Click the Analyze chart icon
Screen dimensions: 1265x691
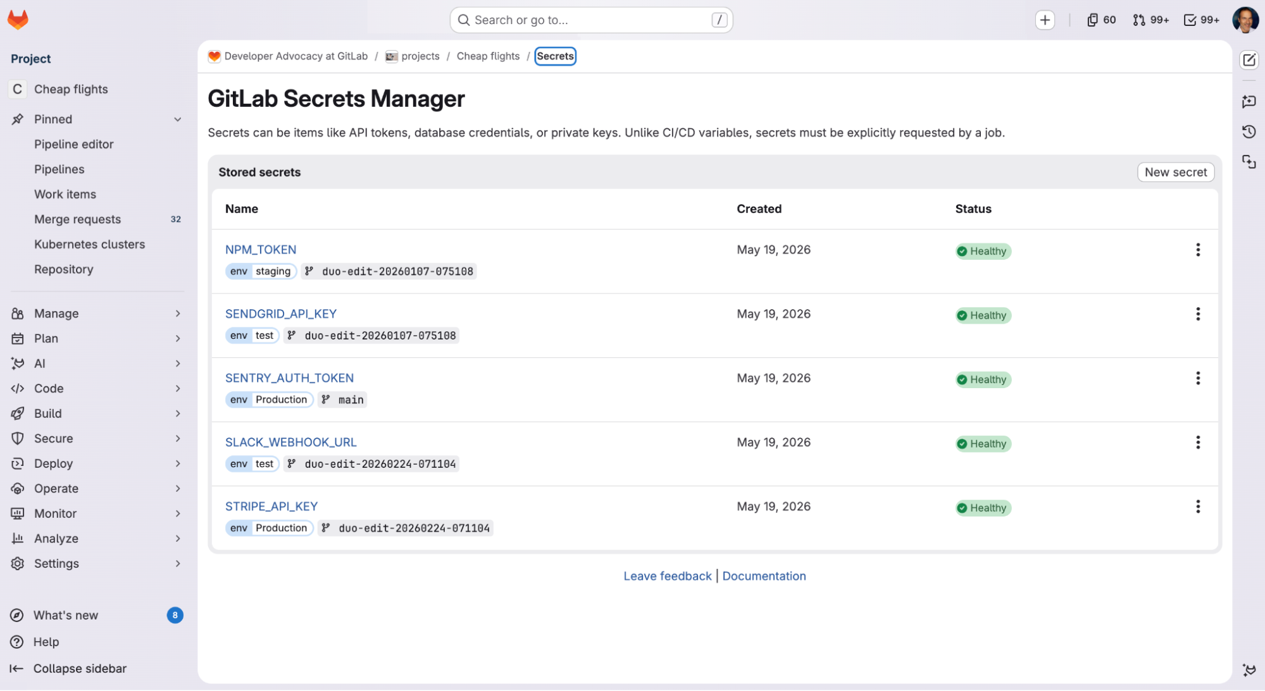coord(18,539)
